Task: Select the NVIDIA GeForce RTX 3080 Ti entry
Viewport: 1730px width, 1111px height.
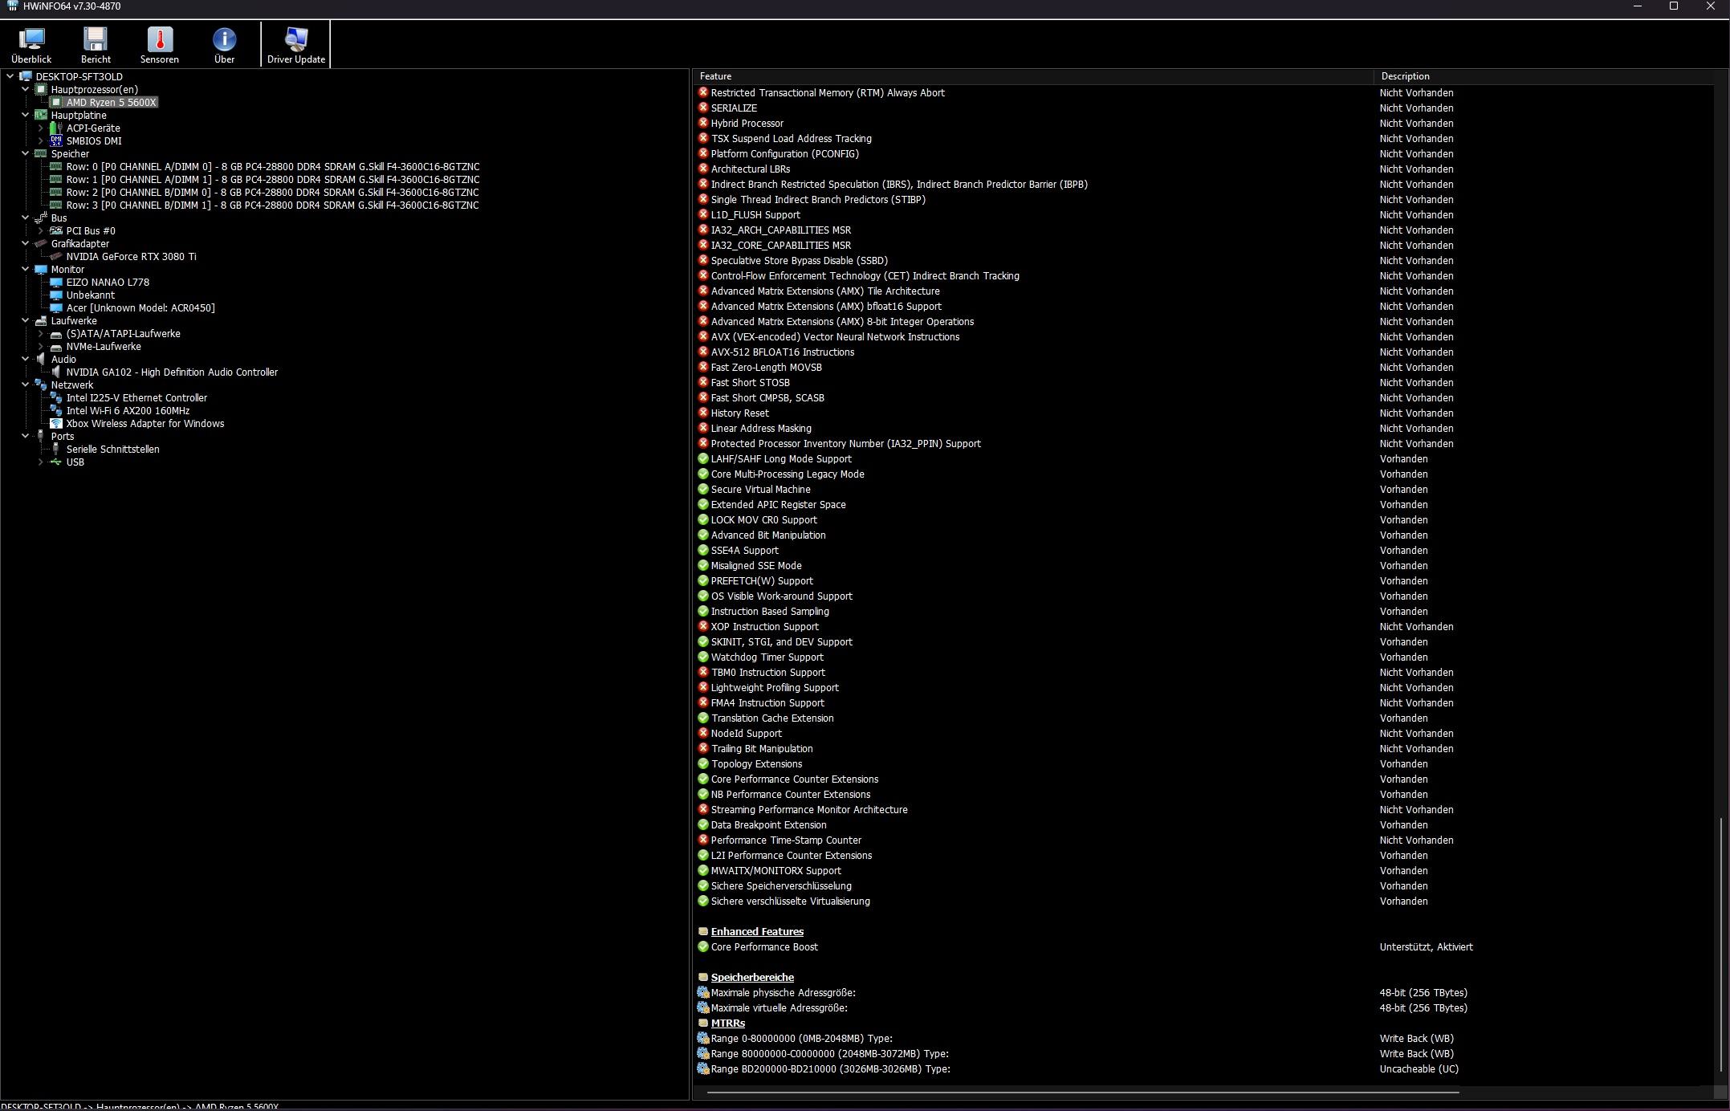Action: click(131, 257)
